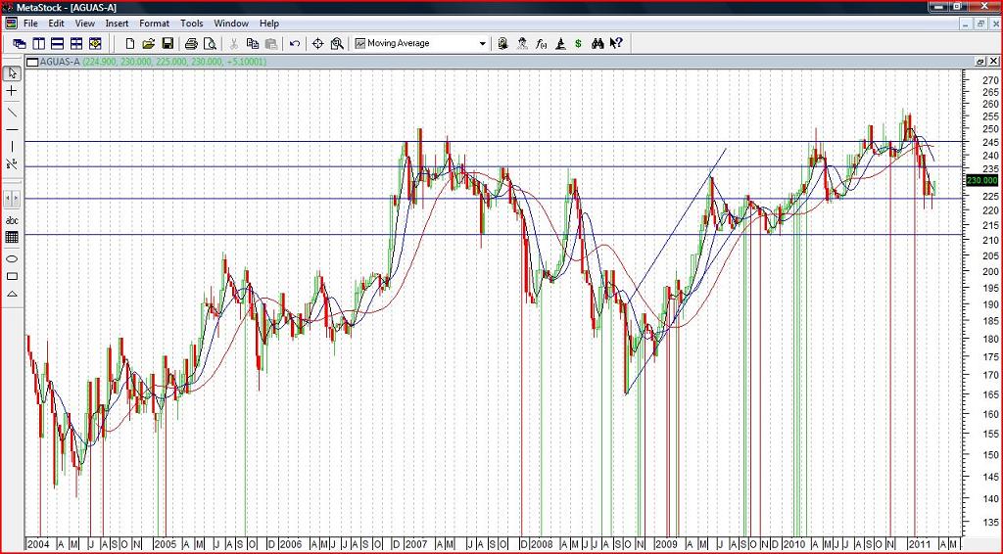Select the arrow pointer tool
The height and width of the screenshot is (554, 1003).
point(12,73)
